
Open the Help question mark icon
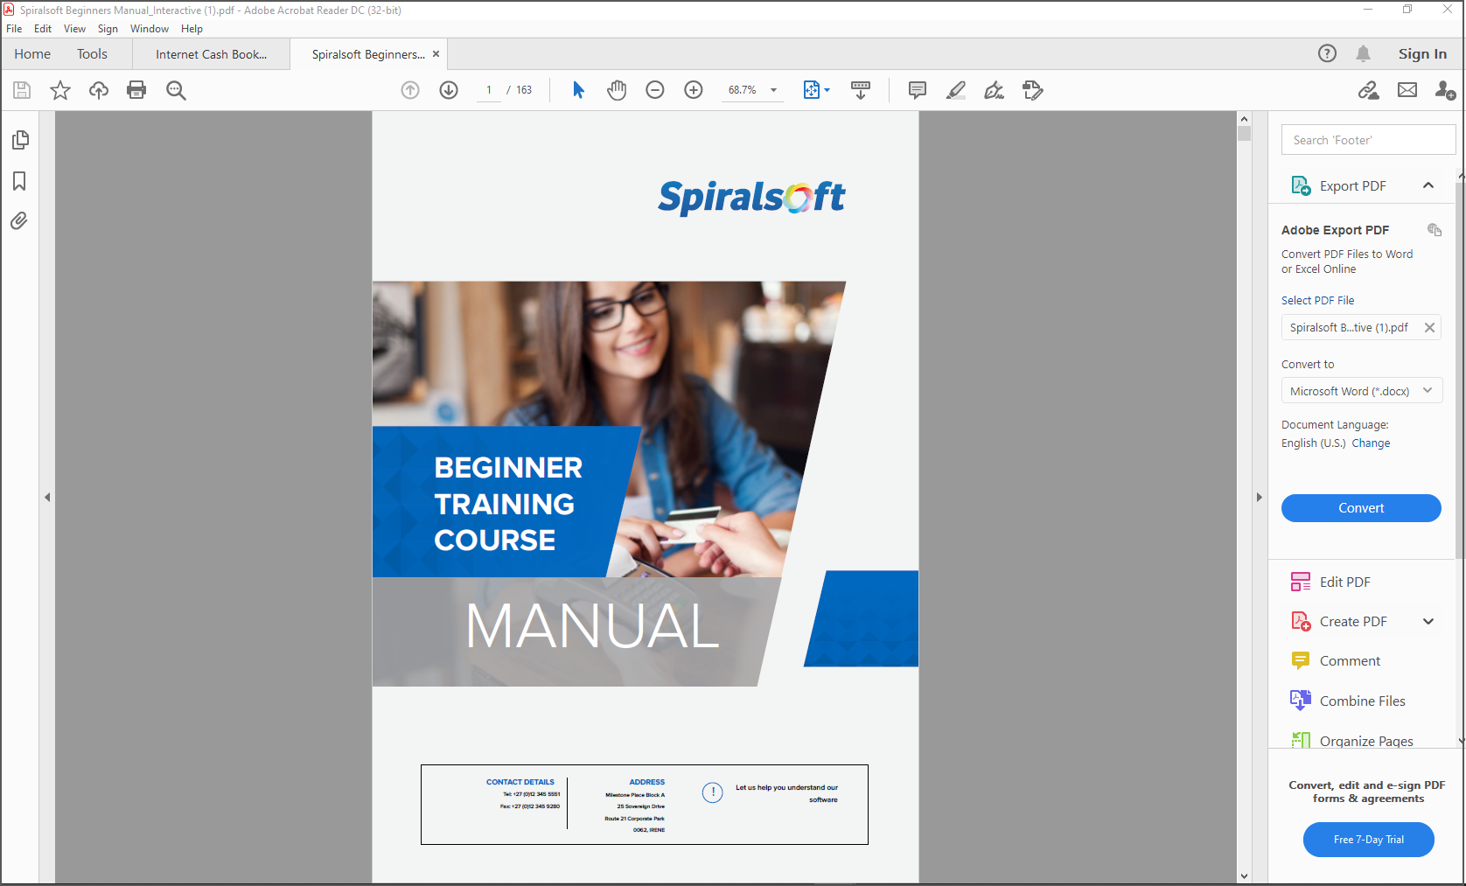(1327, 53)
